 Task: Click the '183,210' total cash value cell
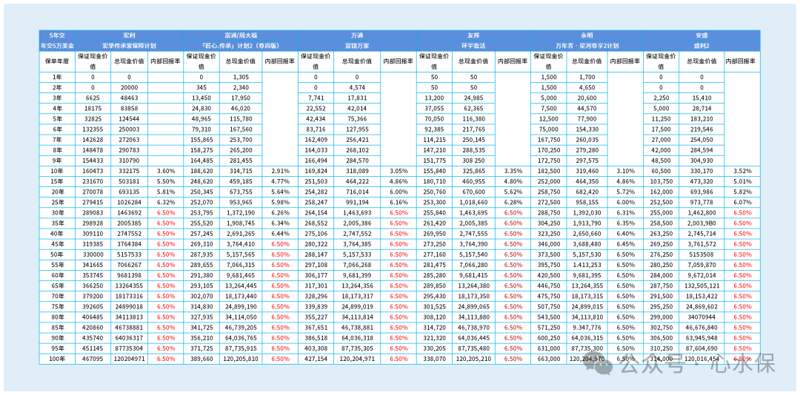point(702,118)
